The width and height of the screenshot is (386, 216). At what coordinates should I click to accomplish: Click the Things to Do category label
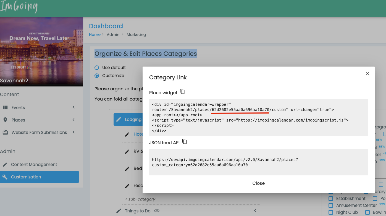tap(138, 211)
